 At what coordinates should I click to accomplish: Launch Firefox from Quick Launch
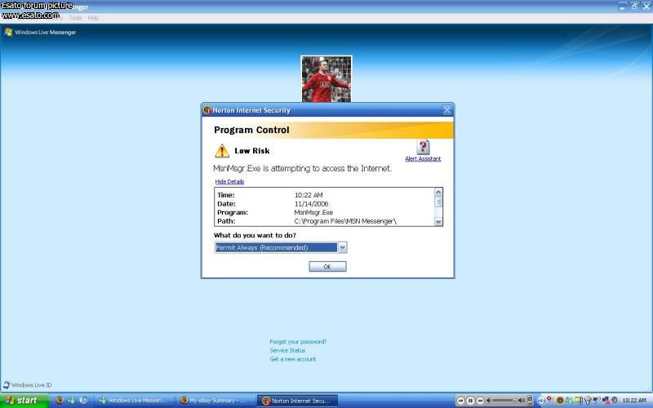click(x=60, y=401)
